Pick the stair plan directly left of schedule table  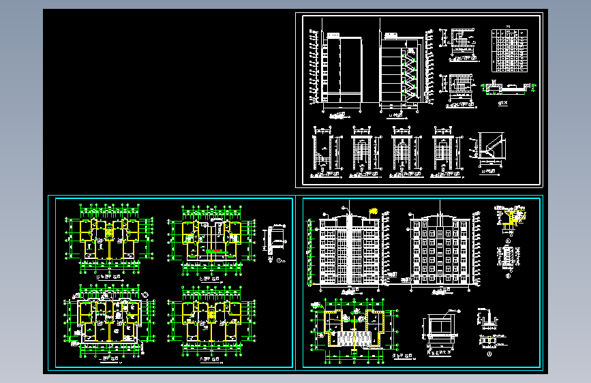(x=459, y=44)
